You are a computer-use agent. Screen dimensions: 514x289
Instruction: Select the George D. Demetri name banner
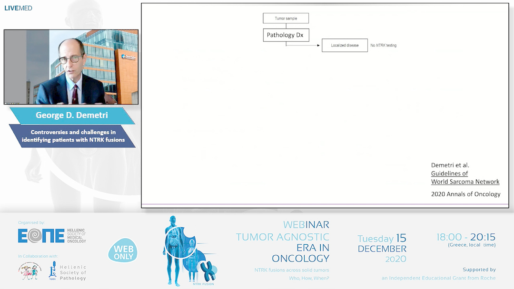(72, 116)
